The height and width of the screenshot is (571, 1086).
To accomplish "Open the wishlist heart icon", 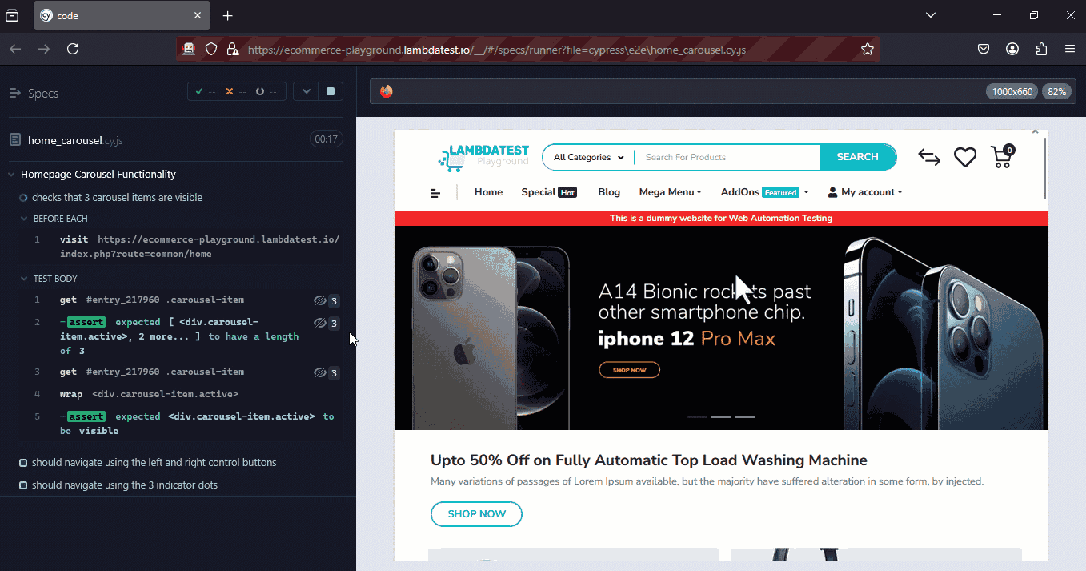I will point(964,157).
